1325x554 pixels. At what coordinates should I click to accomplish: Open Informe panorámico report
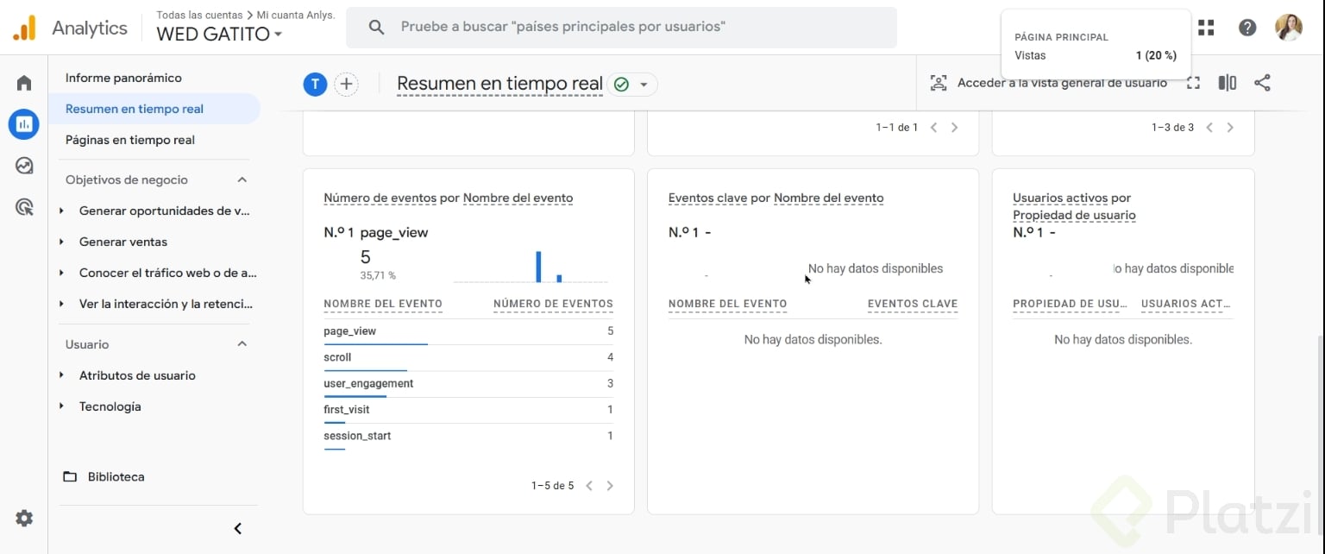(123, 78)
